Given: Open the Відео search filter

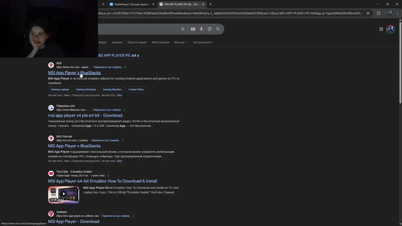Looking at the screenshot, I should click(103, 42).
